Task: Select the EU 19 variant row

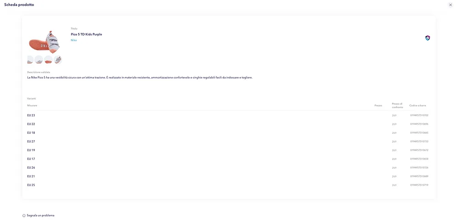Action: point(229,150)
